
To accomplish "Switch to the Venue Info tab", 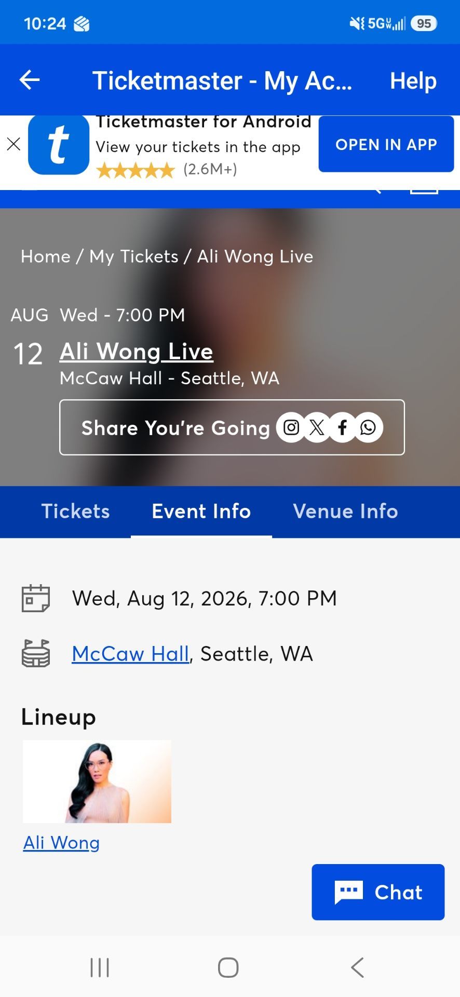I will coord(346,511).
